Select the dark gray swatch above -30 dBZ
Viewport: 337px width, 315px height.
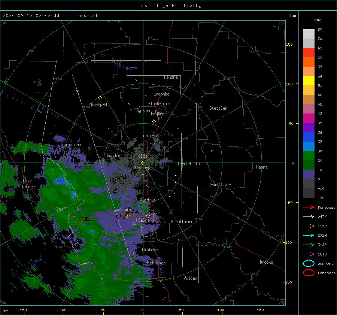point(309,193)
